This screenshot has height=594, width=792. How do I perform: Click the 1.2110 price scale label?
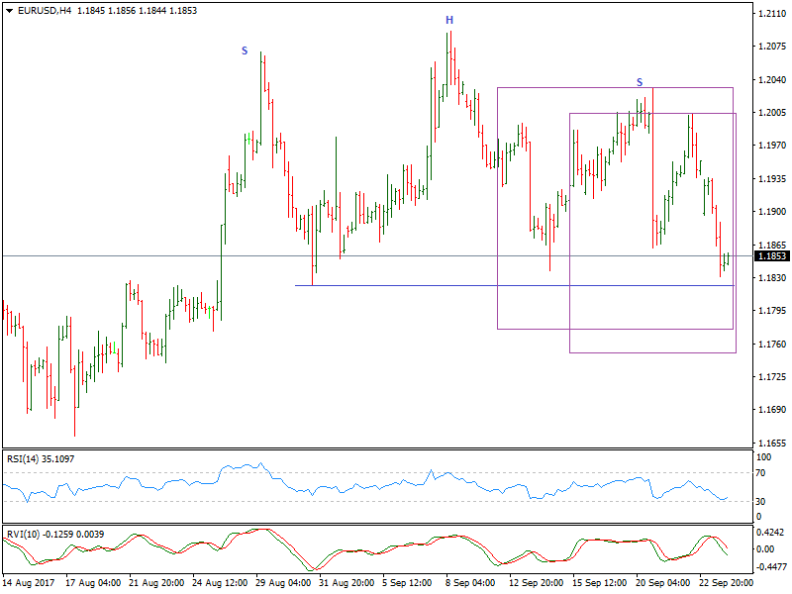pyautogui.click(x=772, y=14)
